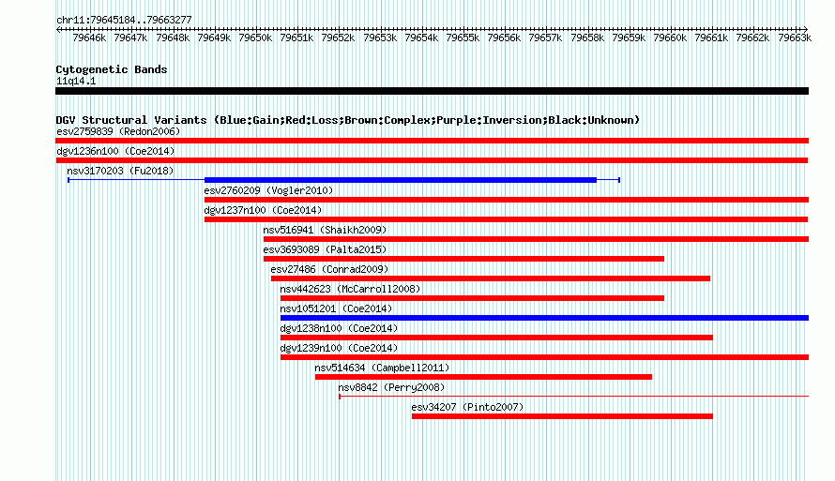Click the 79653k ruler tick label
The width and height of the screenshot is (835, 481).
380,38
